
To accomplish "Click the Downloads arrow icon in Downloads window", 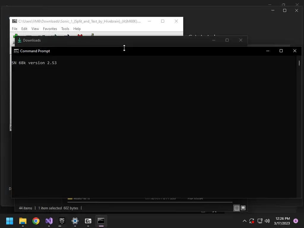I will click(20, 40).
